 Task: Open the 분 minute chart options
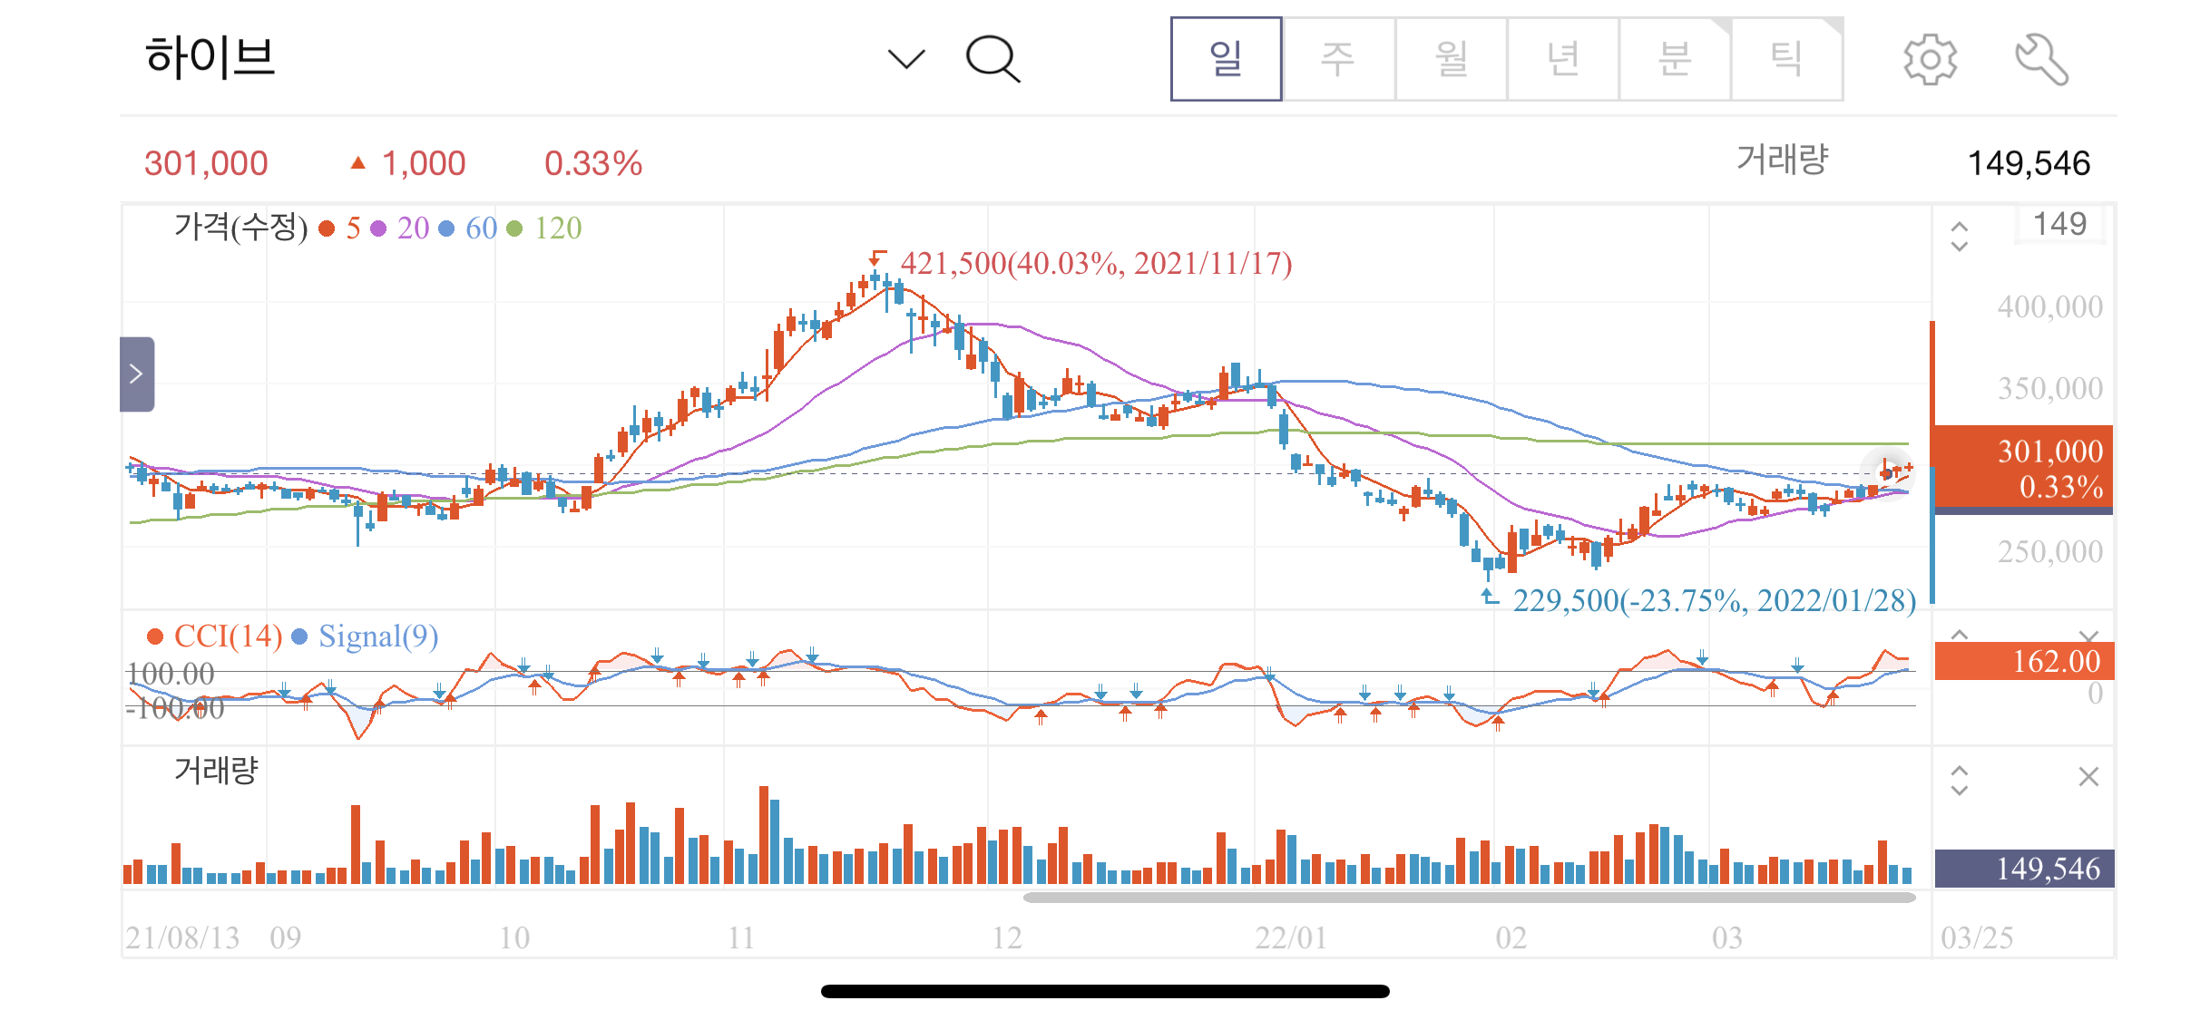point(1674,60)
